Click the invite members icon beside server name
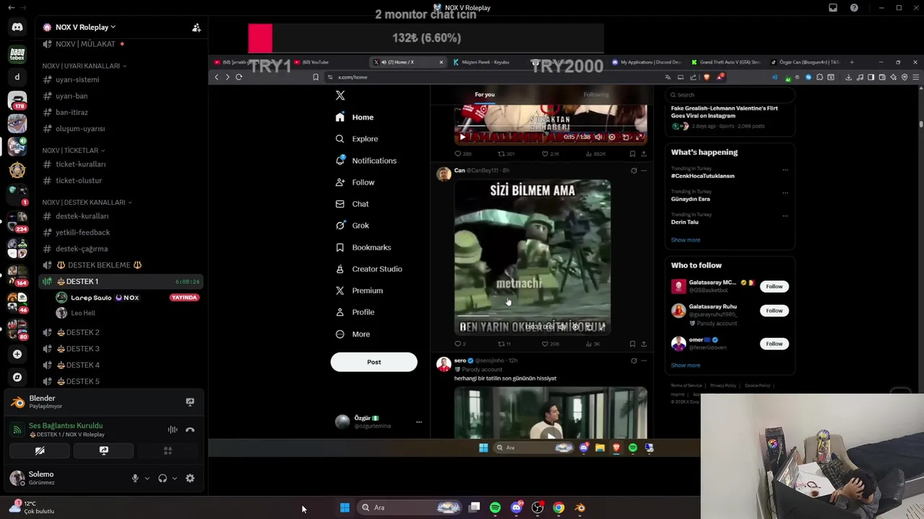The image size is (924, 519). coord(196,27)
